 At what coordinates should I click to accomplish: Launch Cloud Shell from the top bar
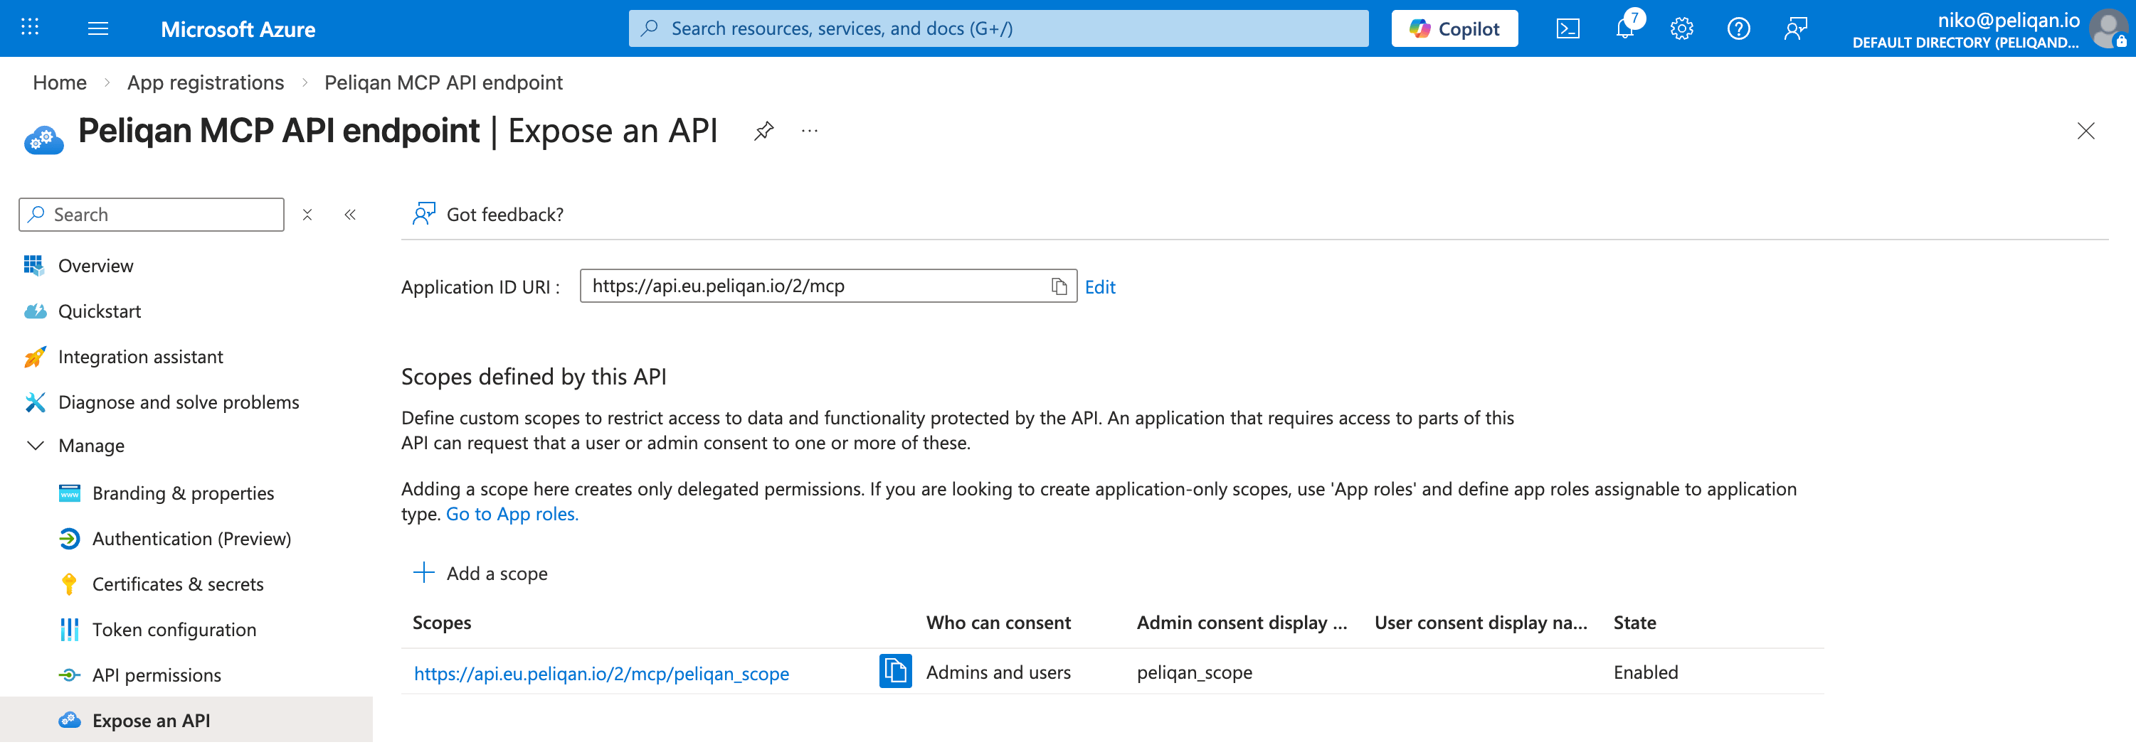point(1567,29)
